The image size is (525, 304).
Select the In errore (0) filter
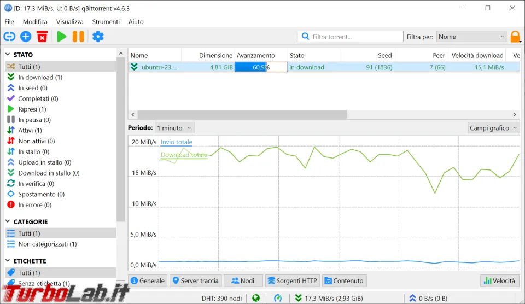(x=61, y=205)
